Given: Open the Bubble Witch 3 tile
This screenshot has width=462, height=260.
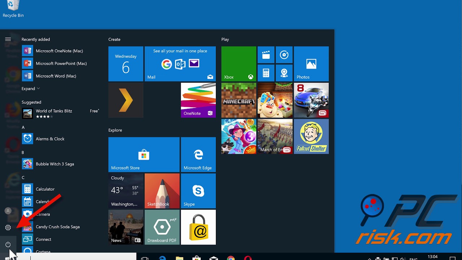Looking at the screenshot, I should (x=239, y=136).
